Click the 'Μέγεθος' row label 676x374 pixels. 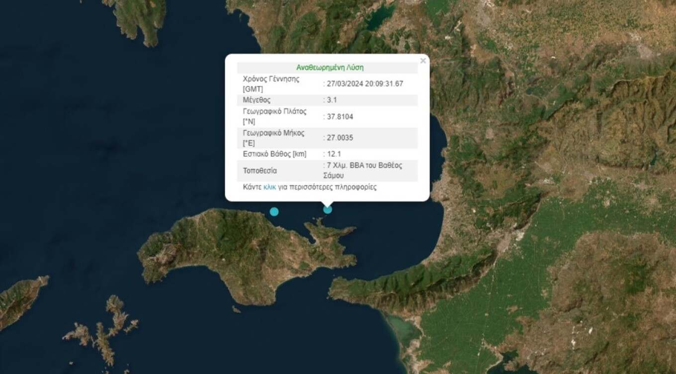pos(256,100)
